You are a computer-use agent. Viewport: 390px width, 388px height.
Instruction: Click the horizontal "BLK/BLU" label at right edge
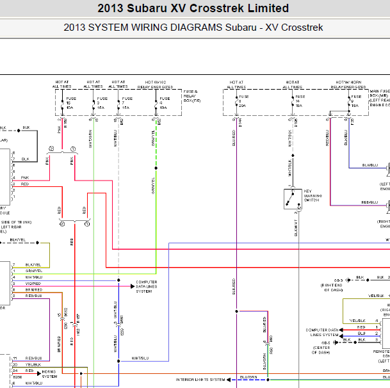point(370,165)
